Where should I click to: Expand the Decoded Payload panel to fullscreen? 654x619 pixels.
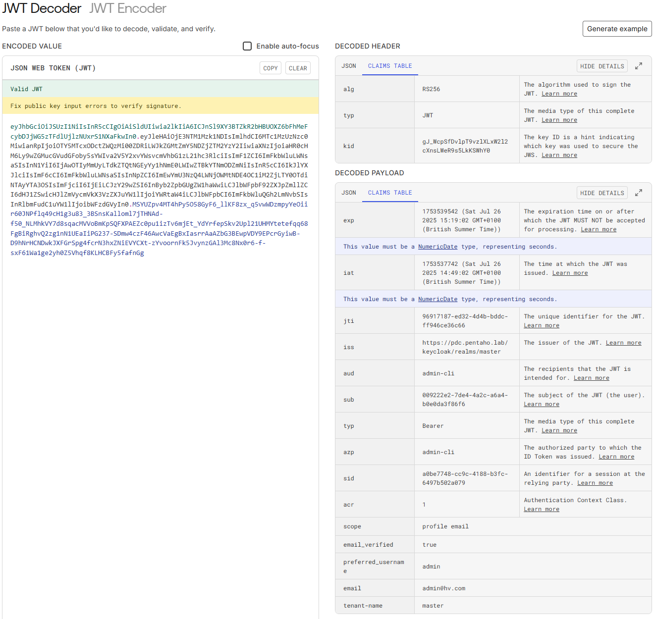click(x=639, y=193)
